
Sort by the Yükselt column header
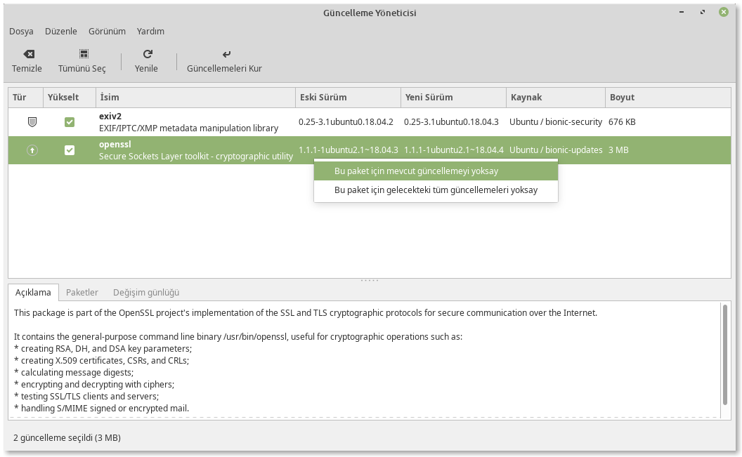70,98
